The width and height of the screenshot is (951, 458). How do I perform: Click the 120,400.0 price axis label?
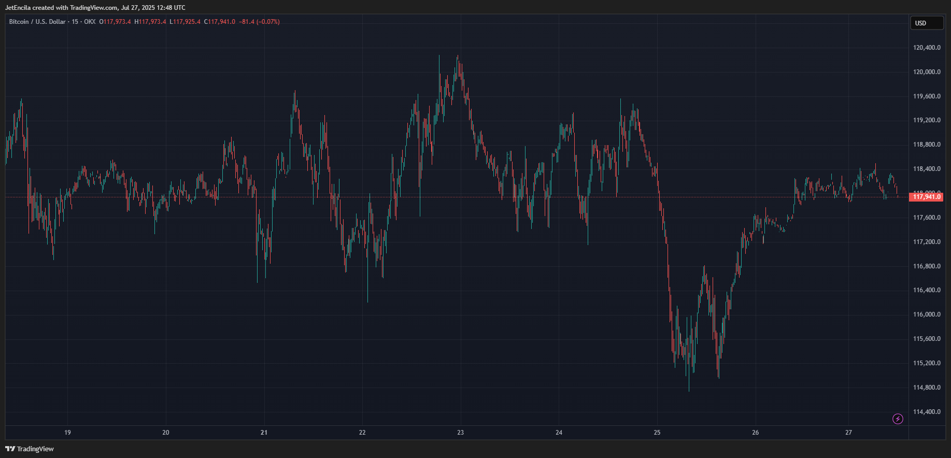pyautogui.click(x=927, y=48)
